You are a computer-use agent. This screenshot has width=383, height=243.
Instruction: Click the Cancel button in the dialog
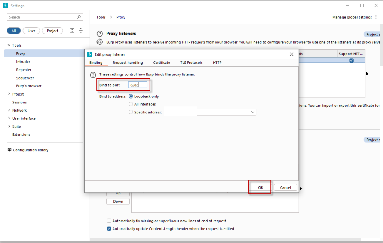pyautogui.click(x=285, y=187)
